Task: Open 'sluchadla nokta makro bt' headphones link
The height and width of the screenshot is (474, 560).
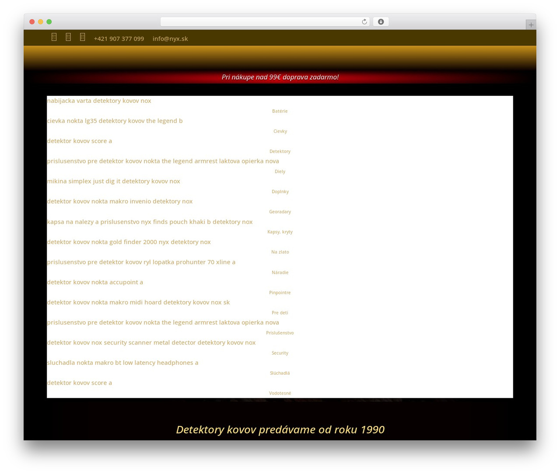Action: point(122,362)
